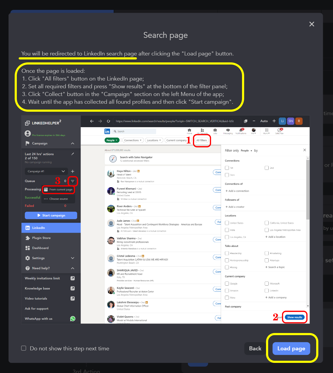Click the add campaign plus icon
Screen dimensions: 333x373
(x=73, y=171)
